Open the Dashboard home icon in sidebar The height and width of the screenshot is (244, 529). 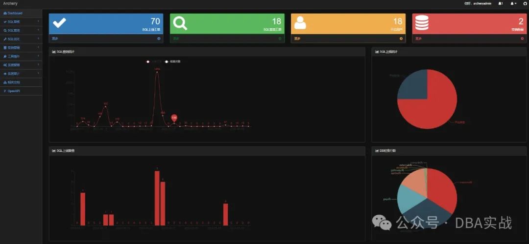tap(5, 13)
